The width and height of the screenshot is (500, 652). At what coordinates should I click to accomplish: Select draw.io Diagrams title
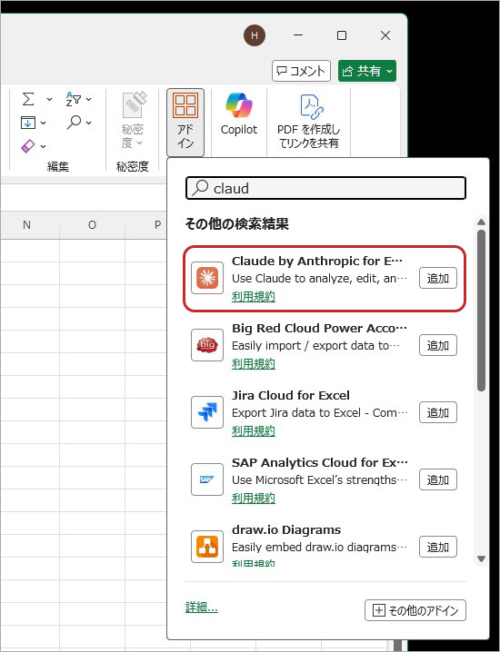point(286,530)
